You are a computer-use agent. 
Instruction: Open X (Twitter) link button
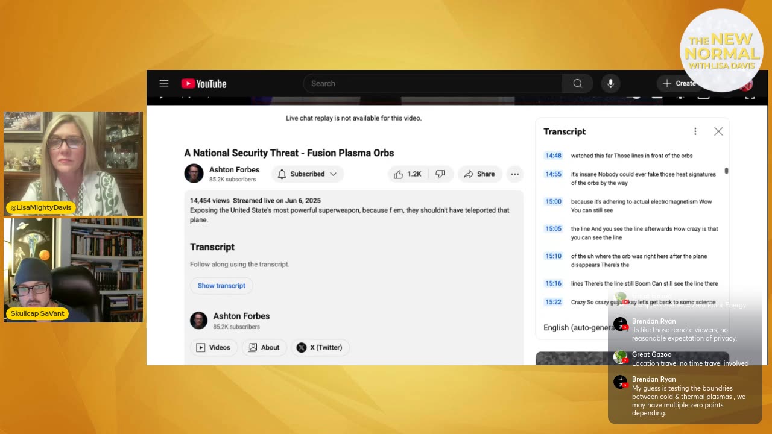click(x=320, y=347)
